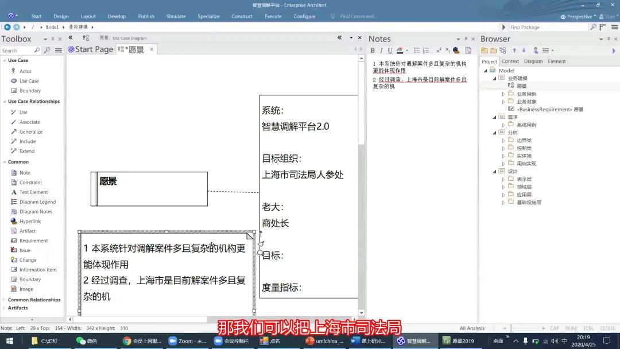
Task: Collapse the Use Case toolbox section
Action: click(x=5, y=60)
